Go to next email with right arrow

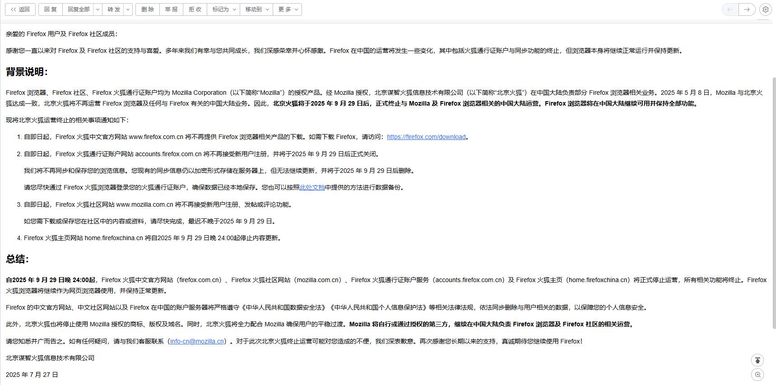(x=747, y=9)
